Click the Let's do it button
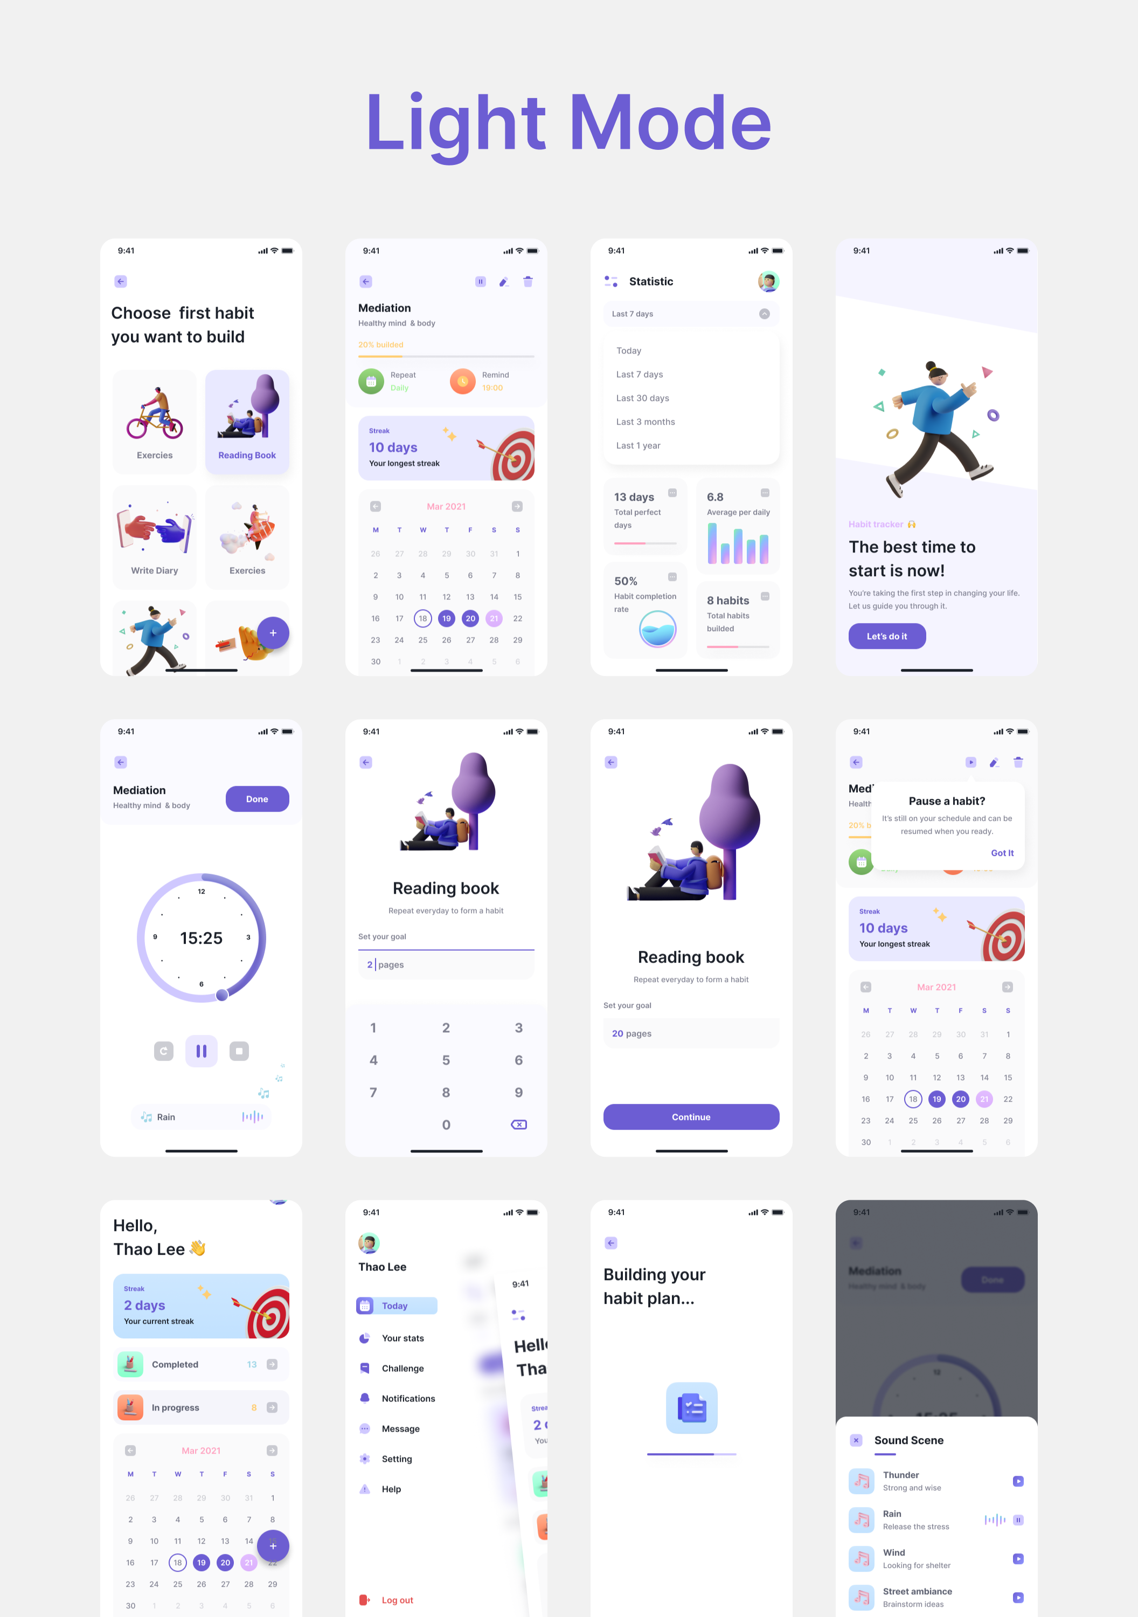The height and width of the screenshot is (1617, 1138). click(x=887, y=637)
